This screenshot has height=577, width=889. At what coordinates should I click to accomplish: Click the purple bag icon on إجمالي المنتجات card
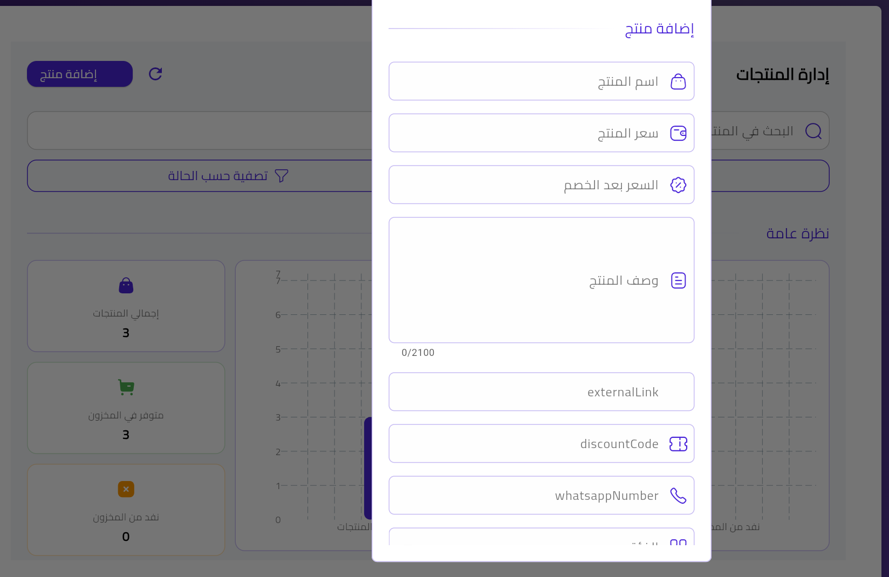point(126,285)
